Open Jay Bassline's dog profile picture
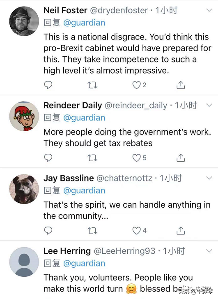Screen dimensions: 218x299 tap(24, 189)
